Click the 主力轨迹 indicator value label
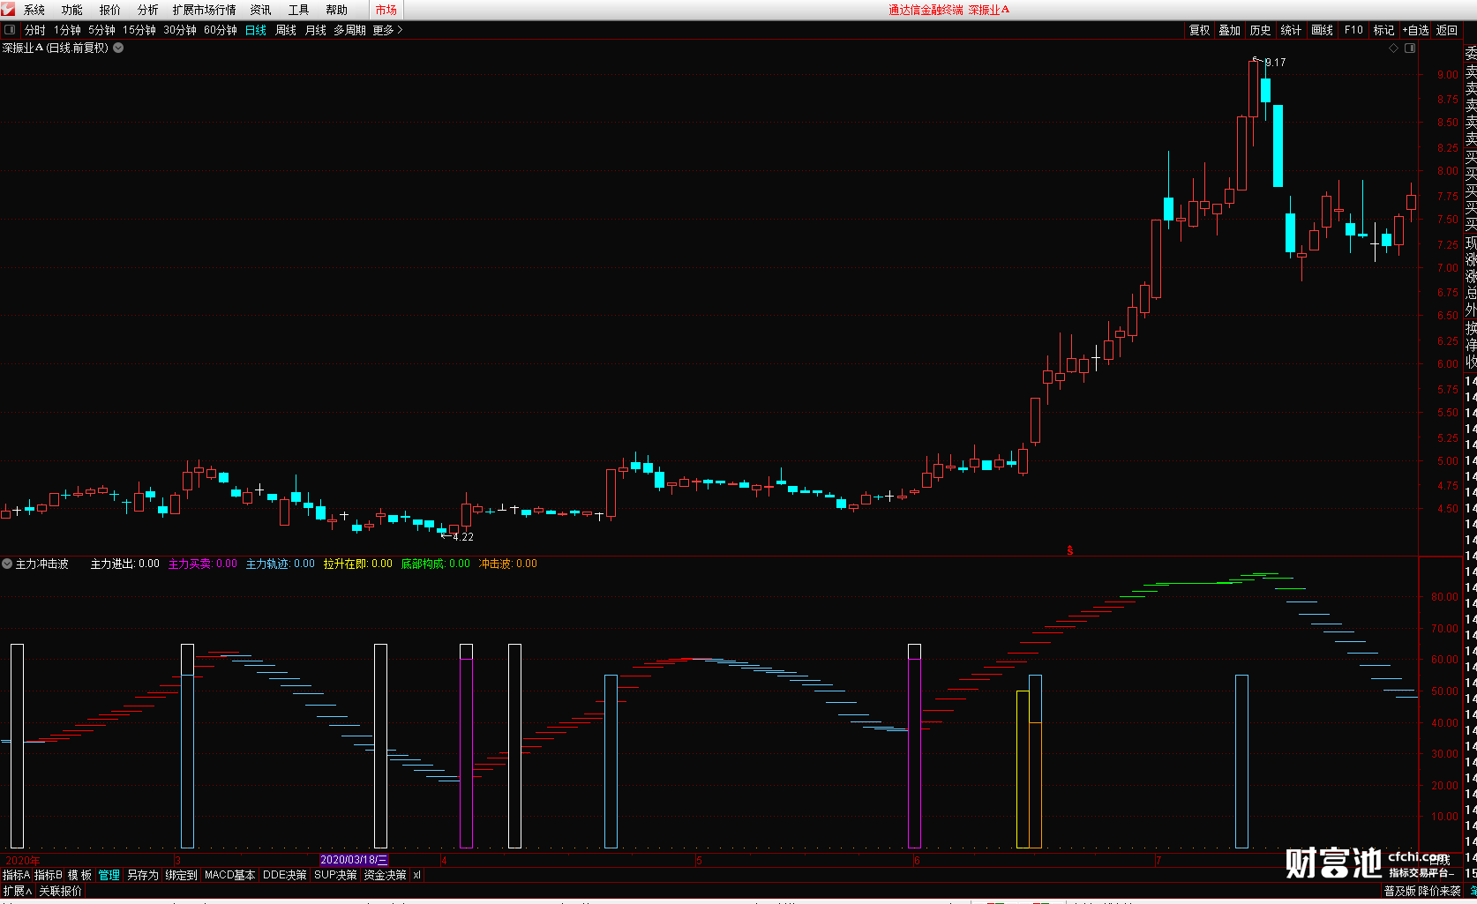 (x=281, y=564)
